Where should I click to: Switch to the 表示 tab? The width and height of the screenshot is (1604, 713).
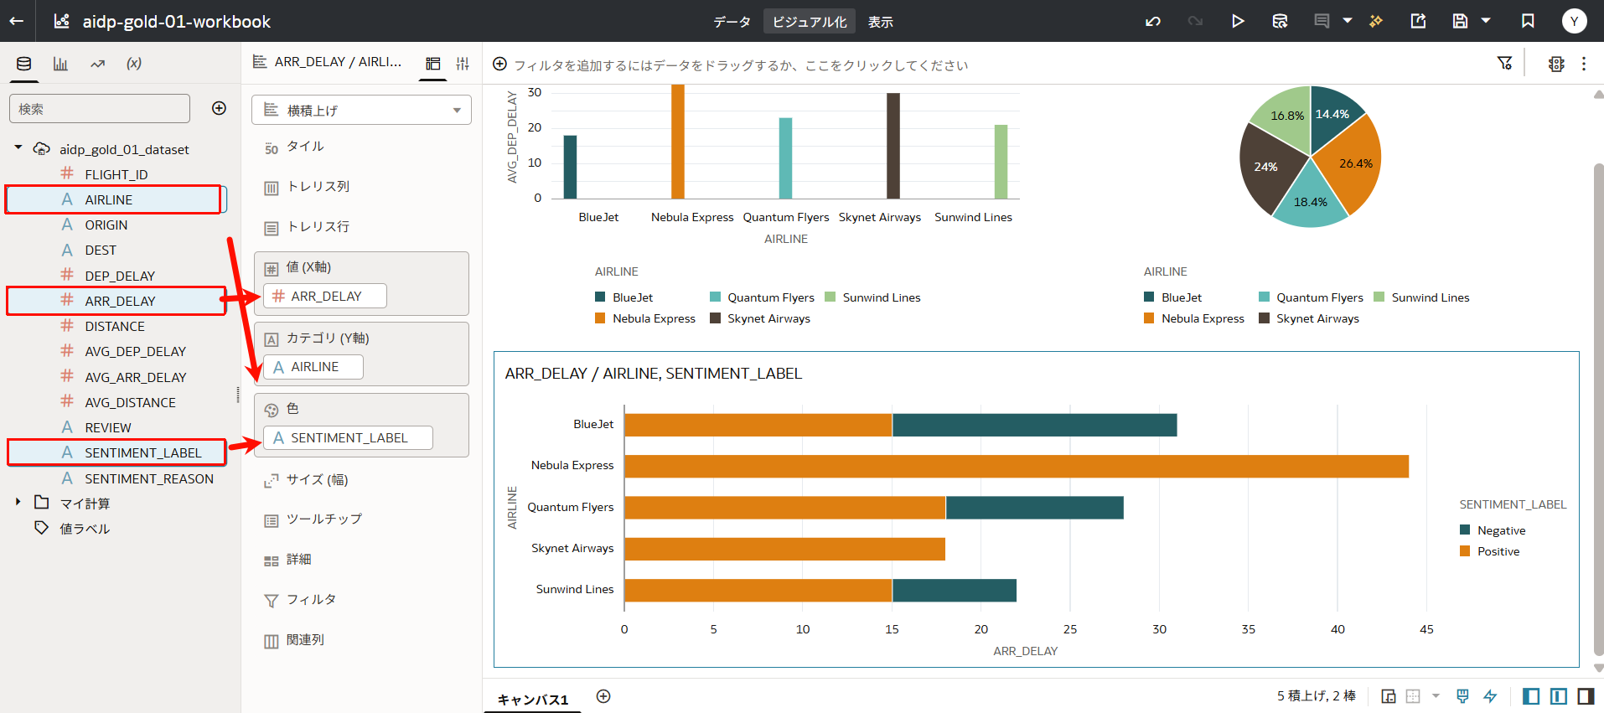tap(880, 22)
